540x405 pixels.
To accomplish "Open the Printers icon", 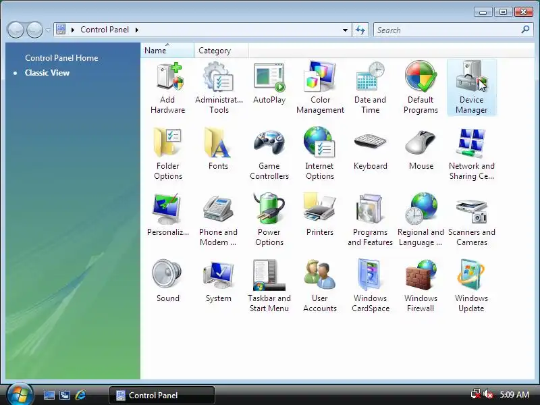I will click(x=320, y=215).
